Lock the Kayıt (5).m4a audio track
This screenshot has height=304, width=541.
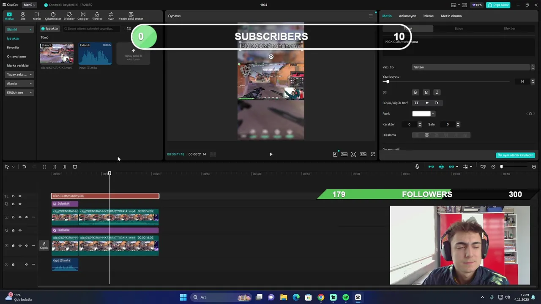[x=13, y=264]
